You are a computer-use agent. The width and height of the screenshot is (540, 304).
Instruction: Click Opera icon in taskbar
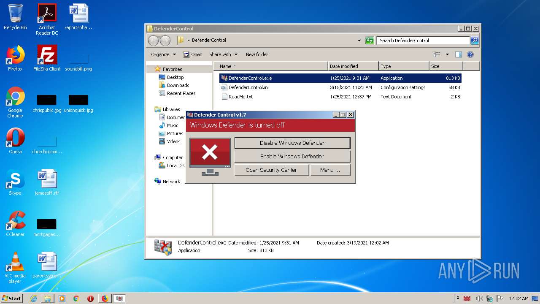[x=90, y=299]
